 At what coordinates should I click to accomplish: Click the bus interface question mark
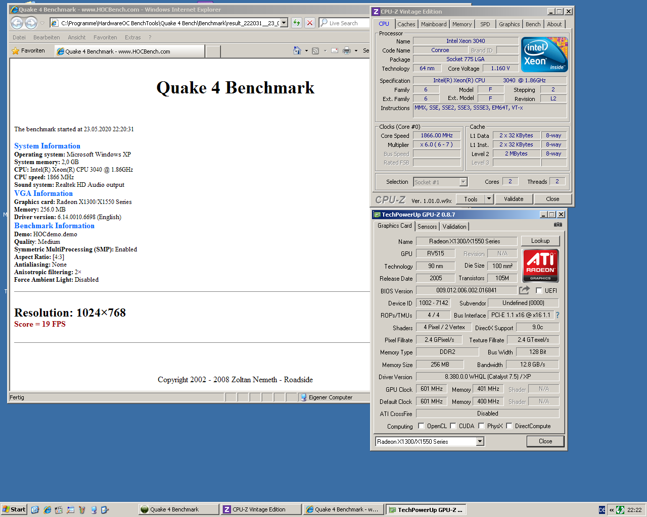click(x=558, y=315)
